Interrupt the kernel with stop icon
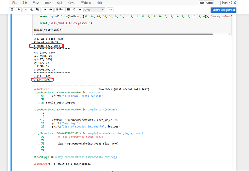 [x=69, y=9]
